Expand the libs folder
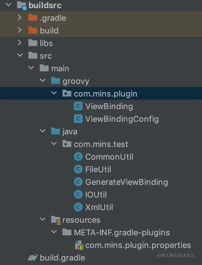 click(x=20, y=43)
